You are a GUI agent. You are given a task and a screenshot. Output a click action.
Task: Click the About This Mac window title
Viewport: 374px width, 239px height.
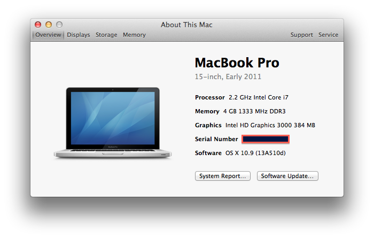pyautogui.click(x=186, y=25)
